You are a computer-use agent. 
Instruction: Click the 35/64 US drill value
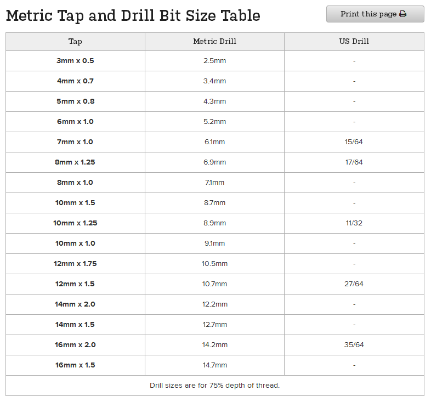354,345
